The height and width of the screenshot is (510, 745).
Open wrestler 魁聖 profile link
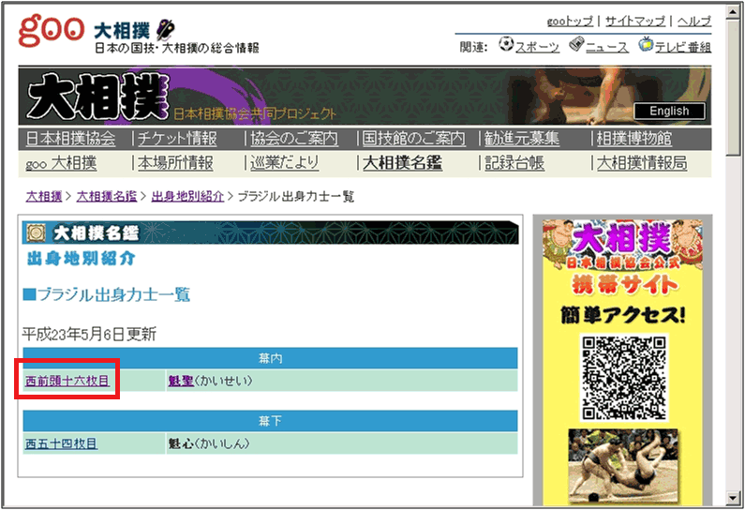tap(179, 382)
